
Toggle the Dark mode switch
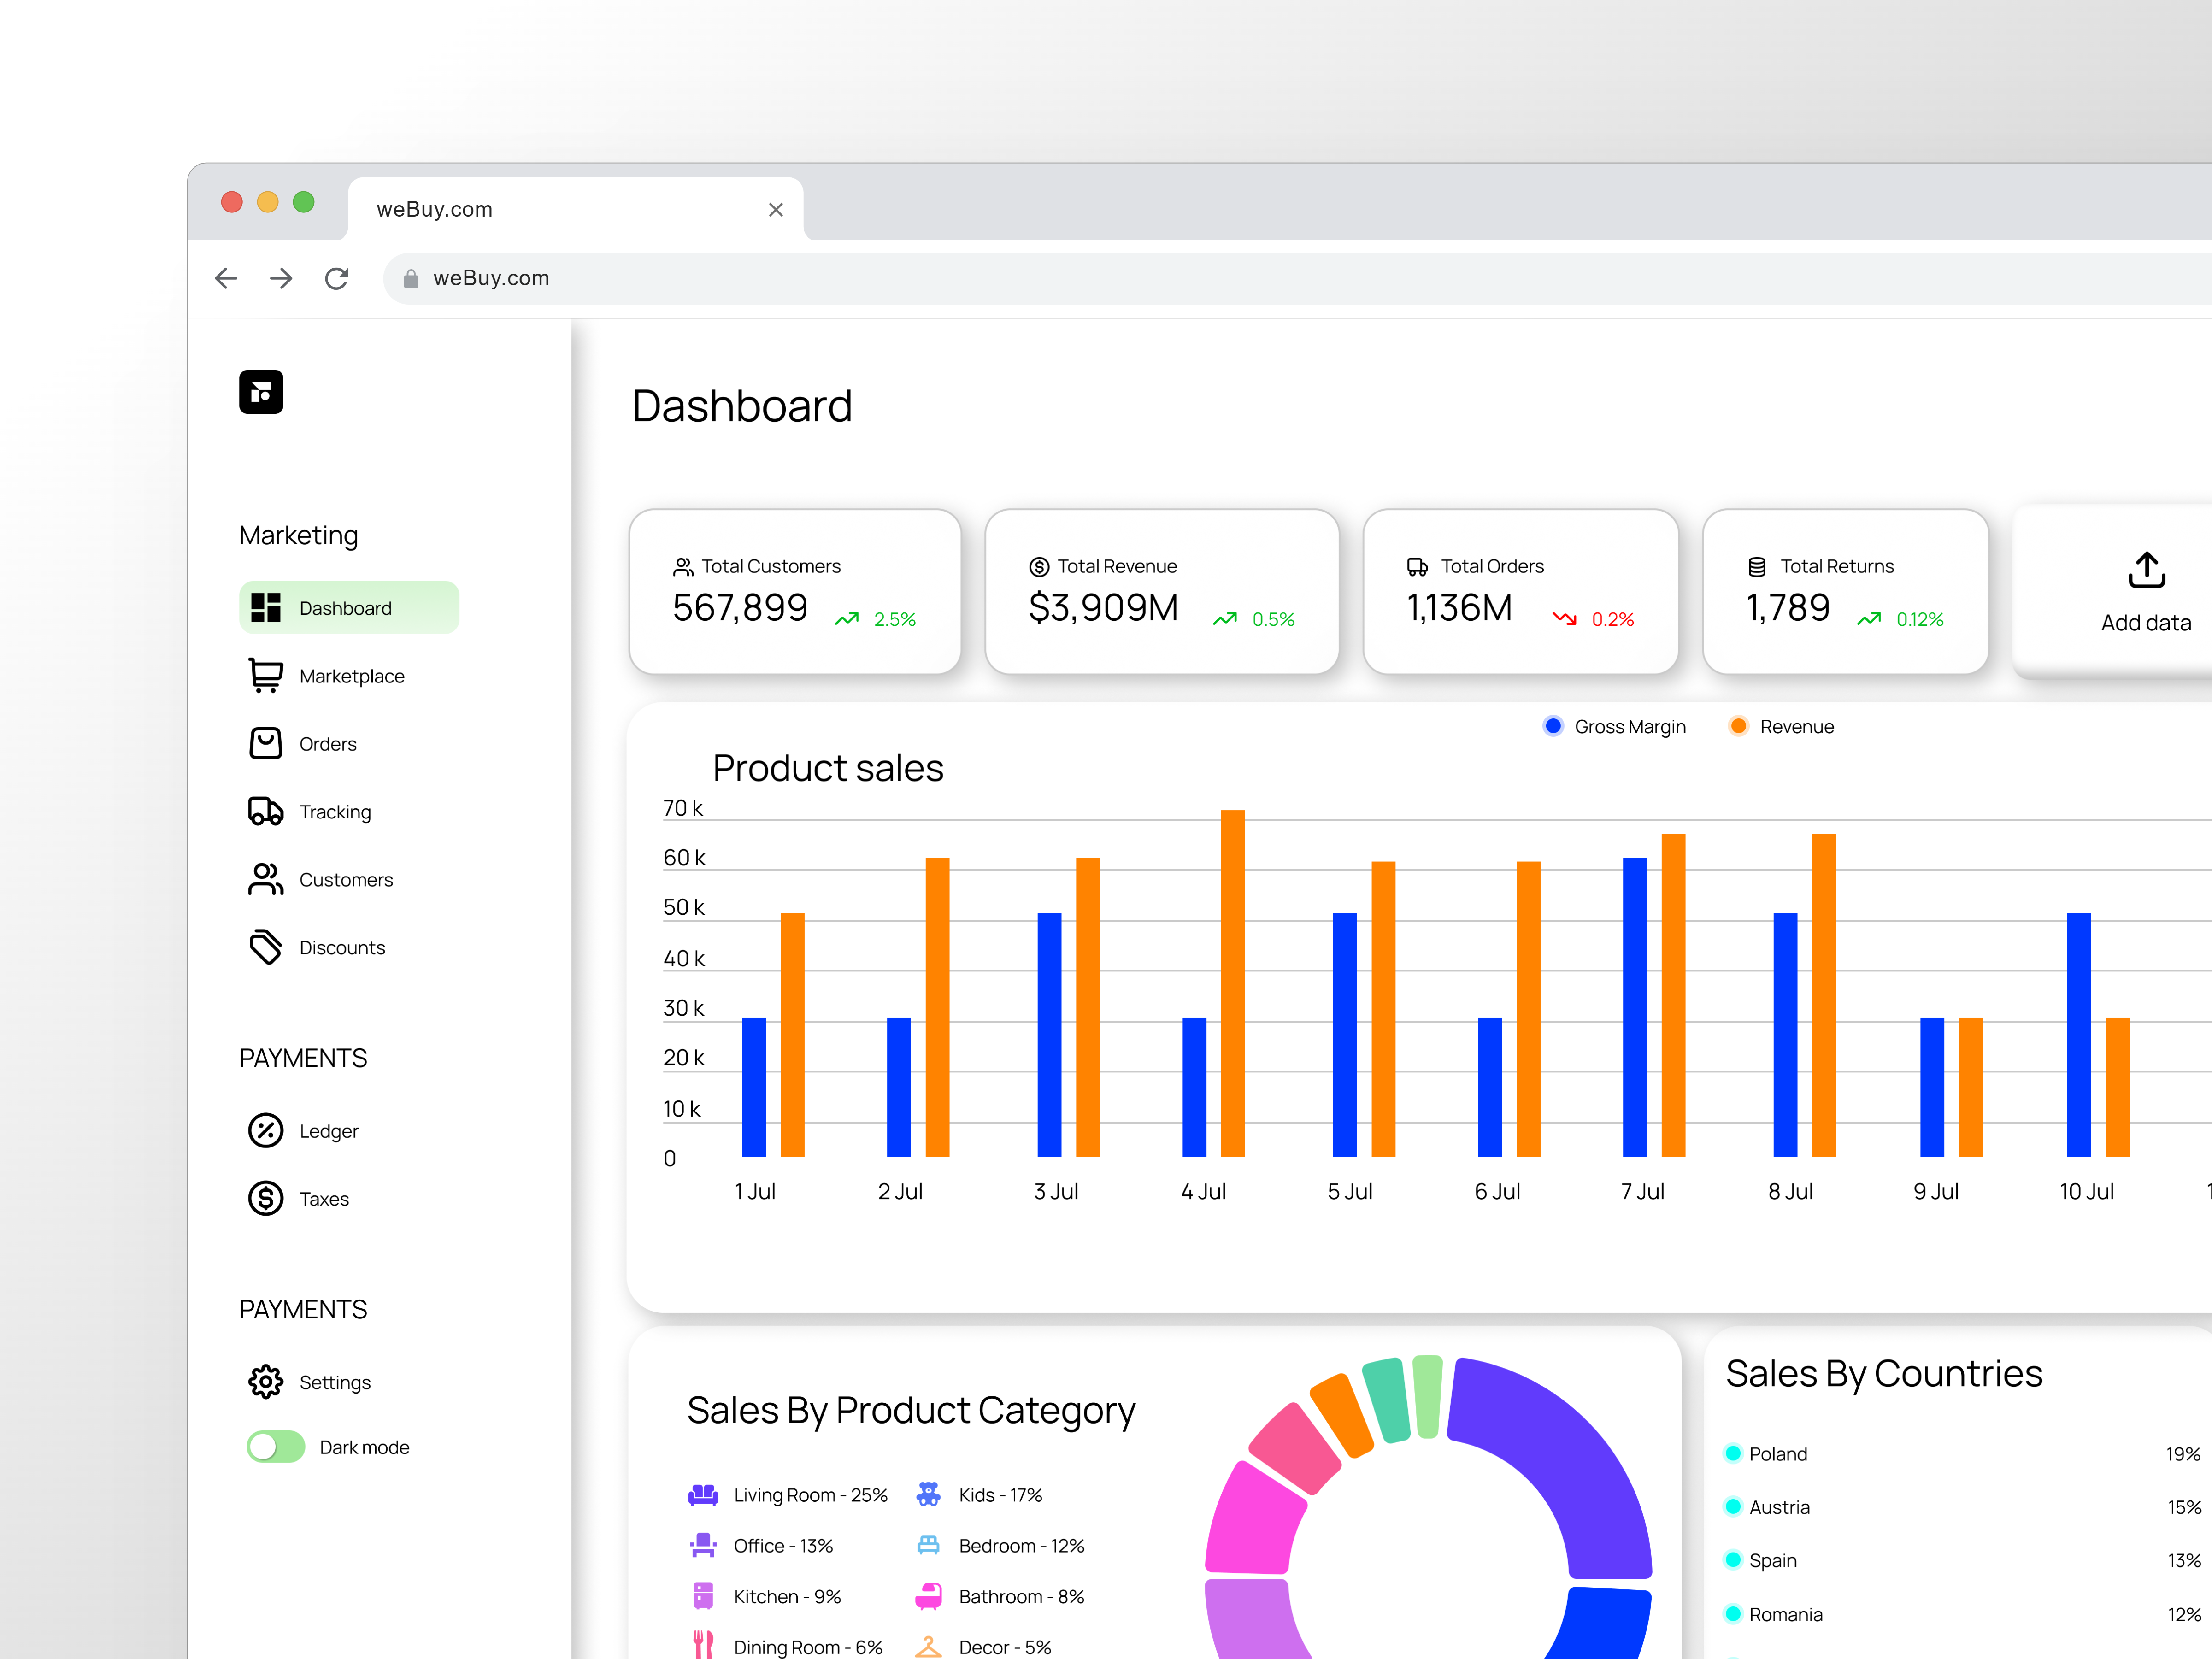(x=276, y=1446)
